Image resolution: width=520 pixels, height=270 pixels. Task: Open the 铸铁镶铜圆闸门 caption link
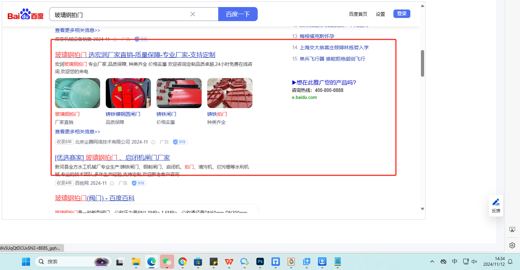point(123,114)
